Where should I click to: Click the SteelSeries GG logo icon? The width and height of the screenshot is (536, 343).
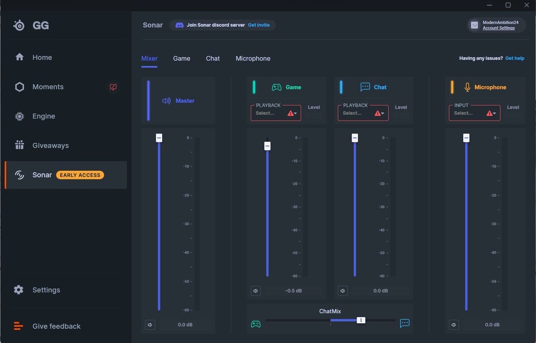pos(19,25)
